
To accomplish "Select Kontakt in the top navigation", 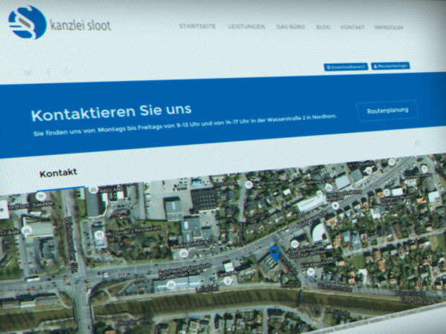I will (x=352, y=27).
